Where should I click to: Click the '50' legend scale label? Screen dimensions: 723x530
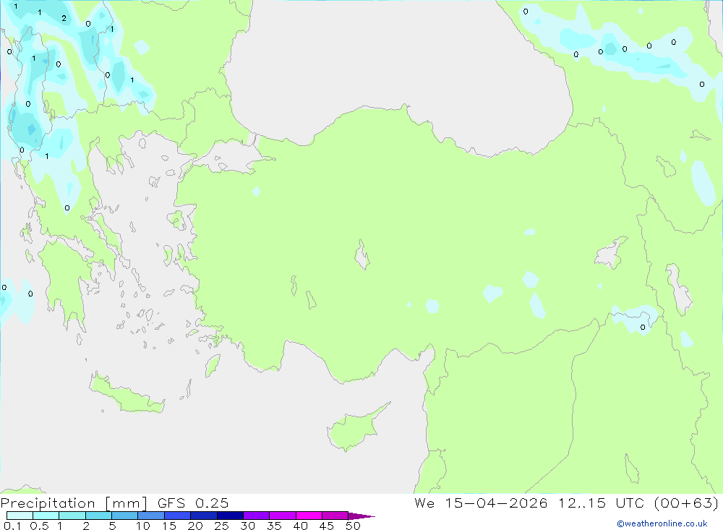tap(354, 526)
